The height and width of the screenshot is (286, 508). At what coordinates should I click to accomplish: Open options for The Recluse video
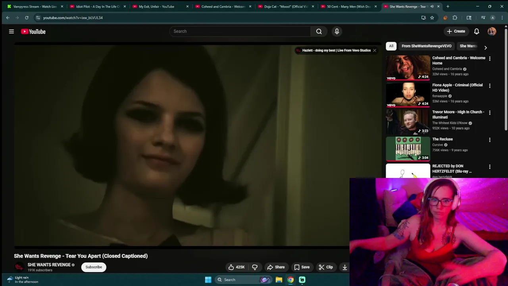[490, 140]
